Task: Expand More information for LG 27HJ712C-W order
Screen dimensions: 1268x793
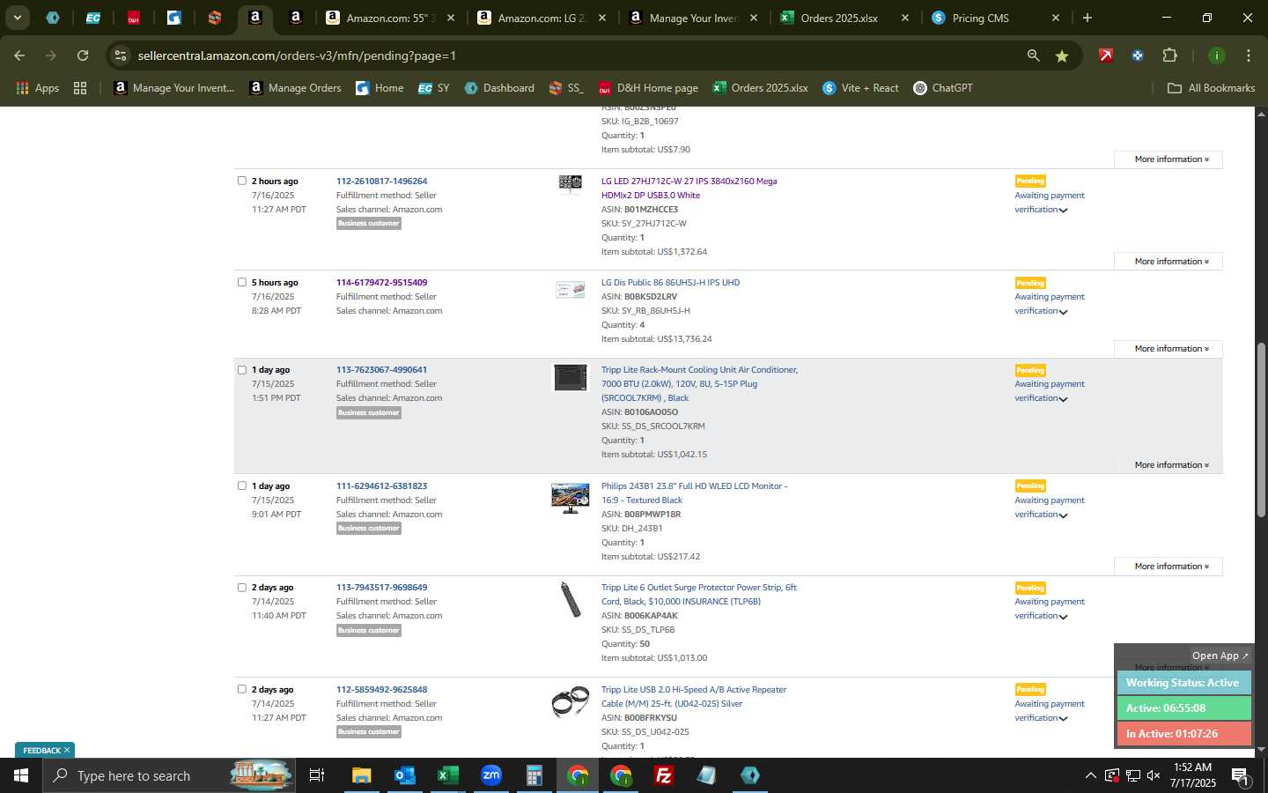Action: [x=1168, y=262]
